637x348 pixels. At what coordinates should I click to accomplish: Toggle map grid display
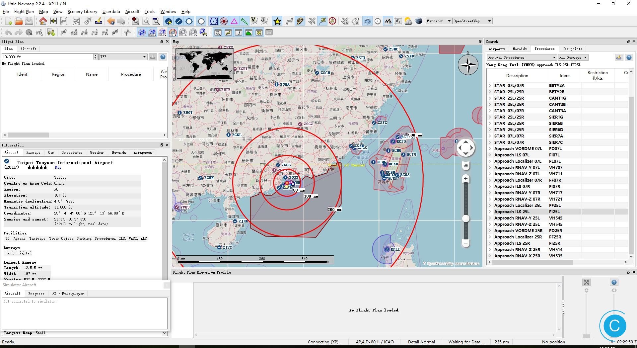(x=368, y=21)
